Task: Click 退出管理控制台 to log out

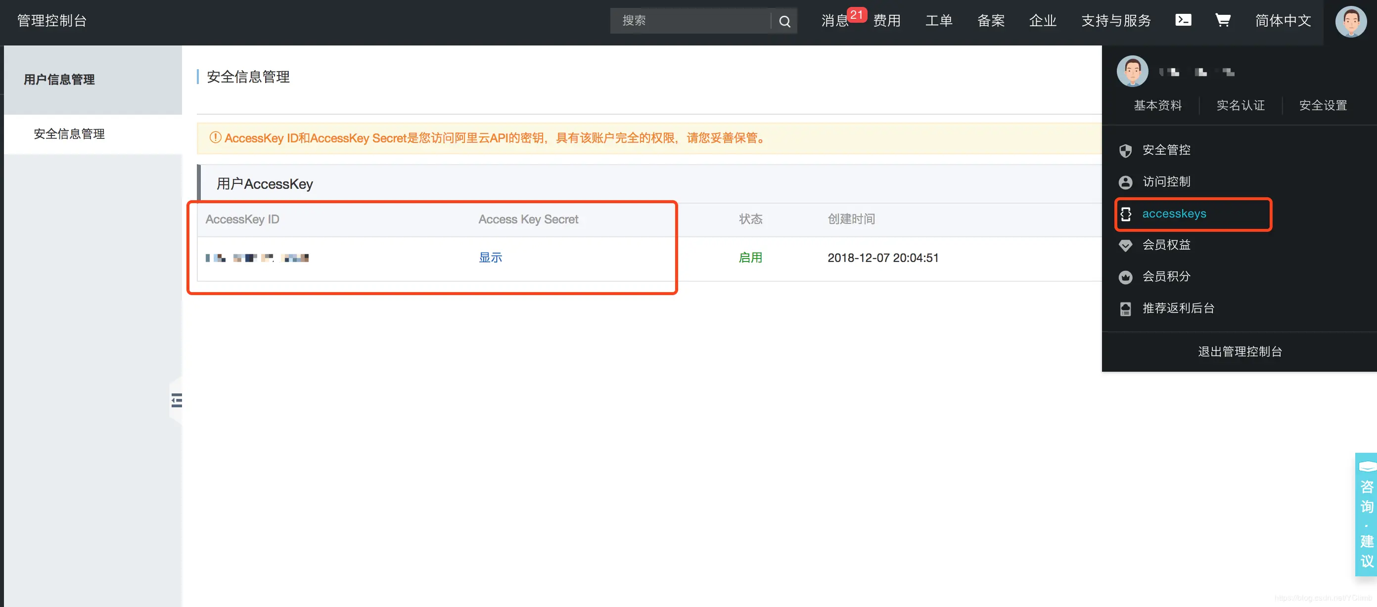Action: click(1239, 351)
